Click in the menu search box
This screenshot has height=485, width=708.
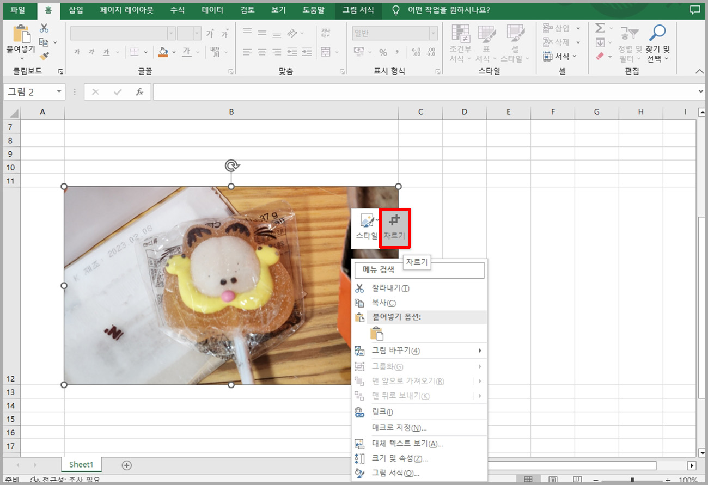coord(419,270)
